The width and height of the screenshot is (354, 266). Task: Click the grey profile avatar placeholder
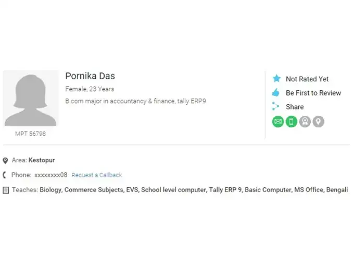coord(31,98)
